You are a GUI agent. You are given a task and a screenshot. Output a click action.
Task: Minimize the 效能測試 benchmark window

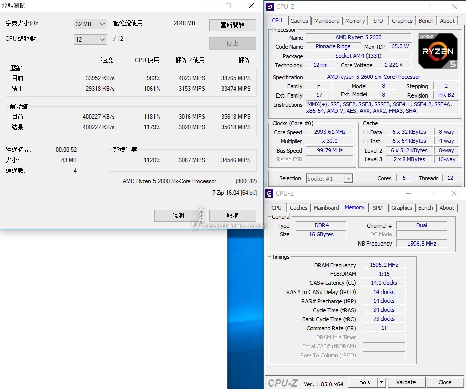(x=205, y=6)
